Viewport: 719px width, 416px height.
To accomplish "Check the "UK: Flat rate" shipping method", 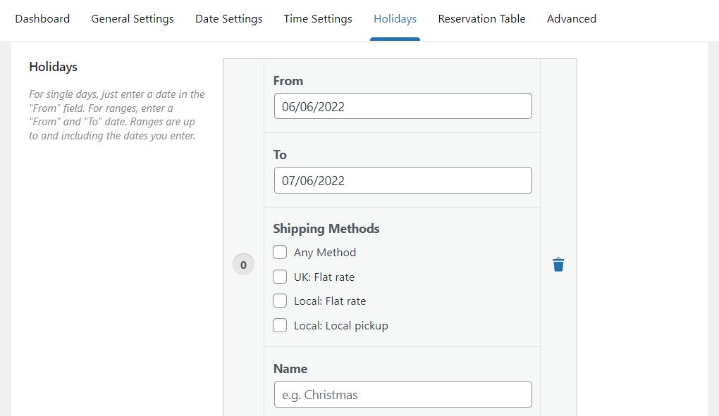I will [280, 277].
